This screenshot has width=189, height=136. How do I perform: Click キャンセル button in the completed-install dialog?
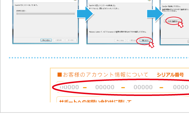click(120, 40)
